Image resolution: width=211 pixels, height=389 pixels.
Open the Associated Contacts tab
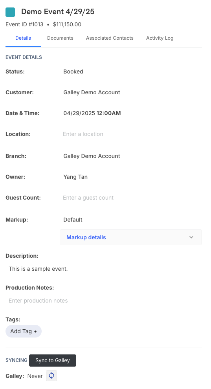click(x=110, y=38)
